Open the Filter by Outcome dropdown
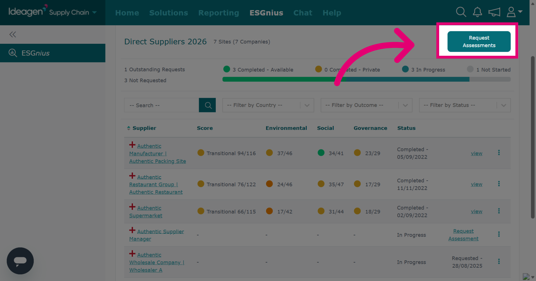 pos(367,105)
